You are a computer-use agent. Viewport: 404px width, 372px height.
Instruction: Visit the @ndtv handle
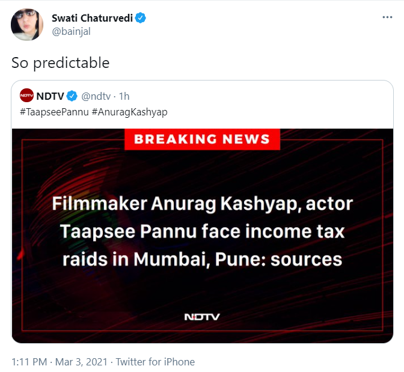click(x=96, y=96)
